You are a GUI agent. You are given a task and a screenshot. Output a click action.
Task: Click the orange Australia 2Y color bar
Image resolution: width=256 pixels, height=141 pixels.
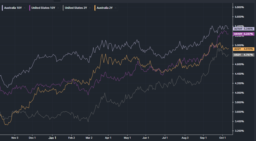(95, 8)
